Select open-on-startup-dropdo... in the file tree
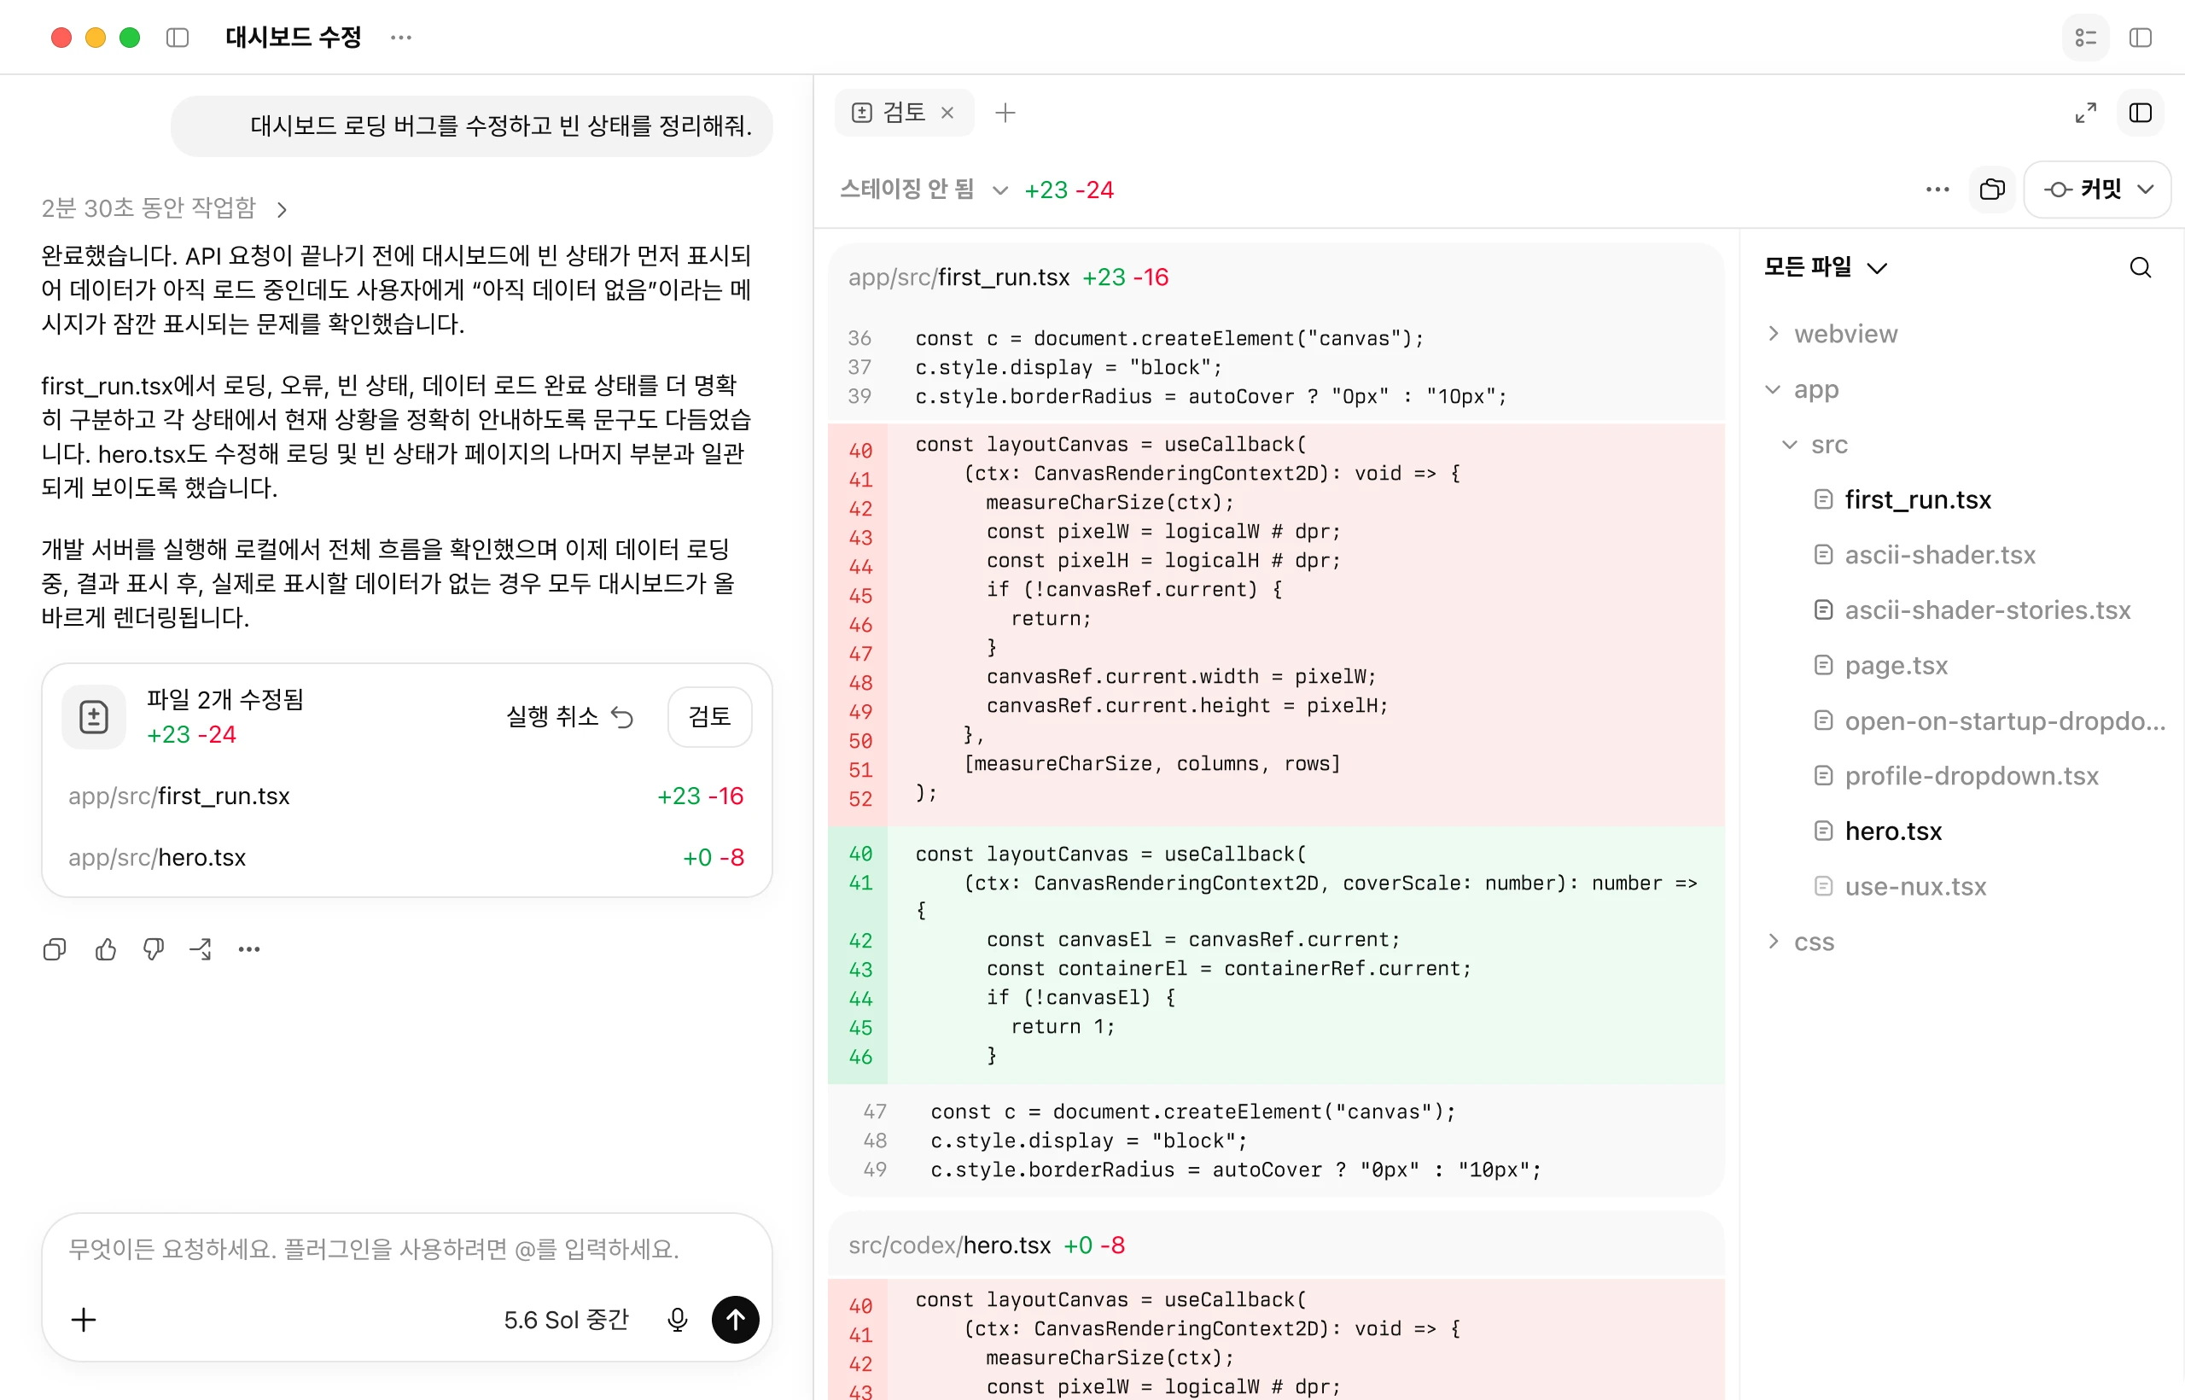Screen dimensions: 2185x1400 [x=2004, y=720]
